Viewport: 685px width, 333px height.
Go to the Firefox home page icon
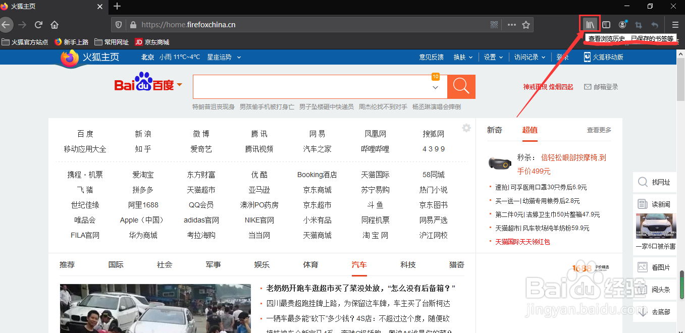tap(55, 25)
